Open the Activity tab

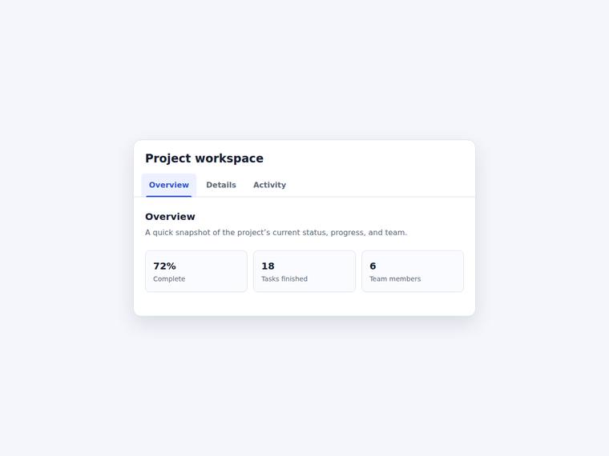269,185
